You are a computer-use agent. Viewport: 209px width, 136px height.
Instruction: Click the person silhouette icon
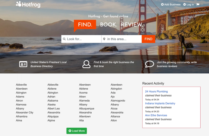tap(86, 64)
